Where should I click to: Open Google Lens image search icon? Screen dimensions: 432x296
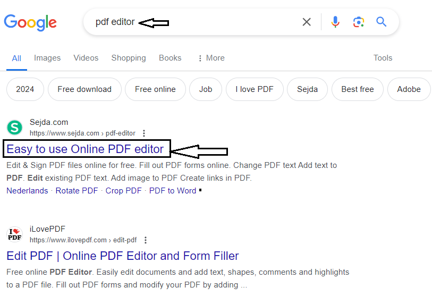pyautogui.click(x=359, y=22)
